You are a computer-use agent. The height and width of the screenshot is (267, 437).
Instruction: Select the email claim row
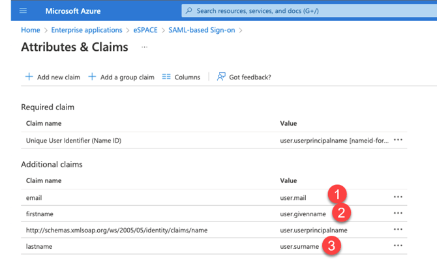click(34, 197)
